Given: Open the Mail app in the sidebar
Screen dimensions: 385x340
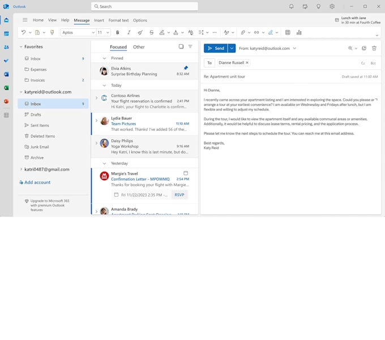Looking at the screenshot, I should [x=6, y=20].
